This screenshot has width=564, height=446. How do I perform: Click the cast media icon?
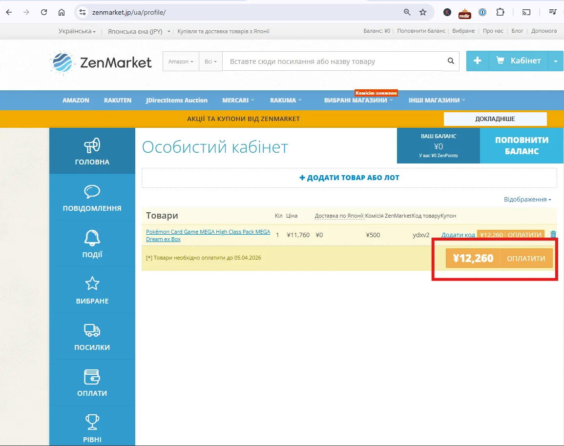click(x=526, y=12)
